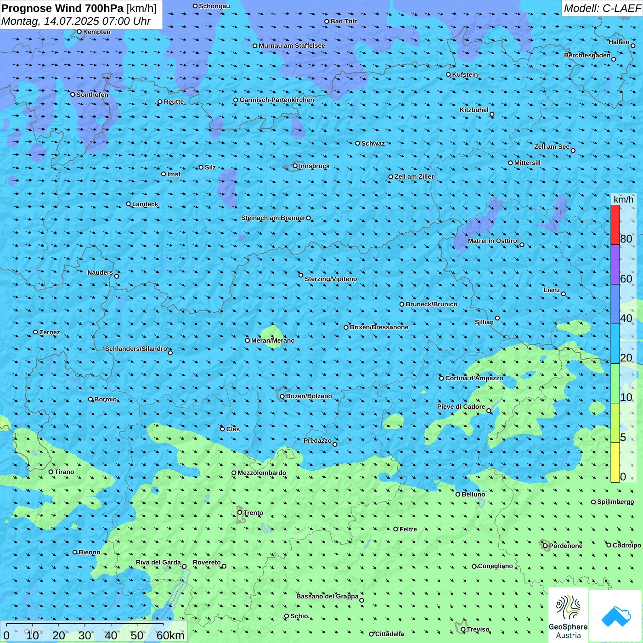
Task: Click the 'Schlanders/Silandro' label
Action: pos(136,349)
